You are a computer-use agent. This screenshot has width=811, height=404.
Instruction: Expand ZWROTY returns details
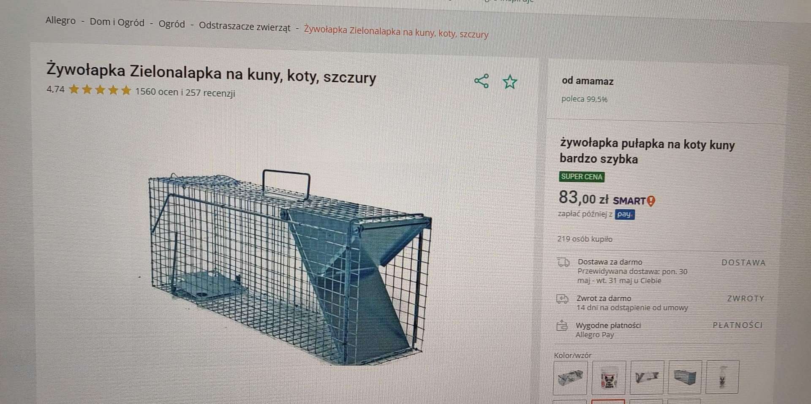(x=746, y=298)
